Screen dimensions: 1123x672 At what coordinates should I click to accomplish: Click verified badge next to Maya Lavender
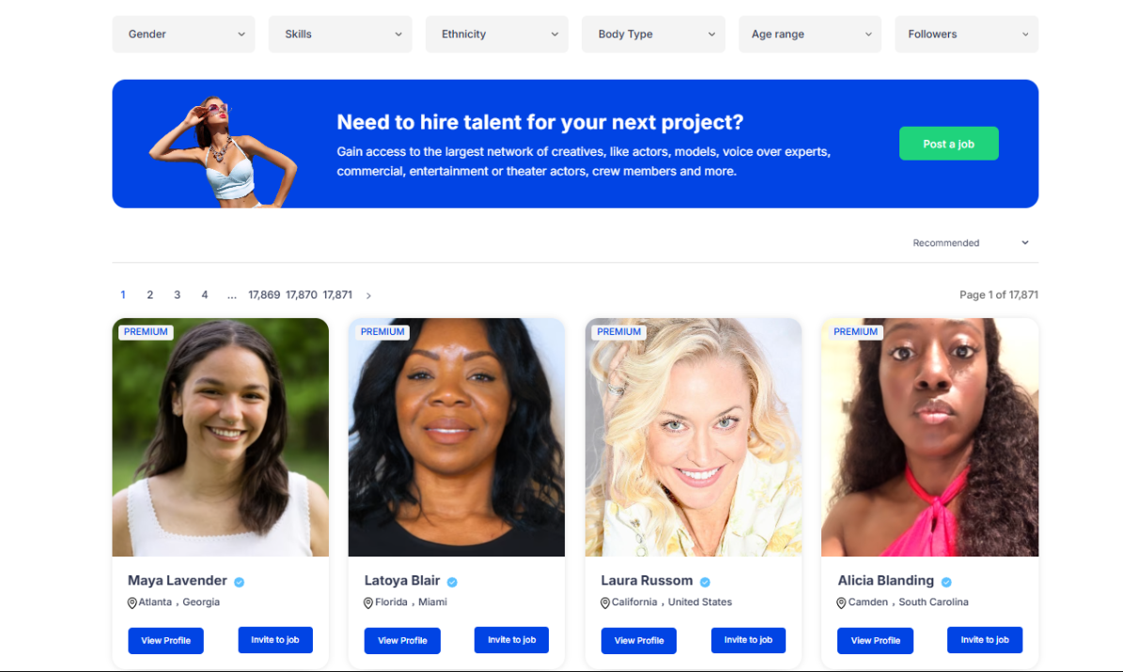[240, 582]
